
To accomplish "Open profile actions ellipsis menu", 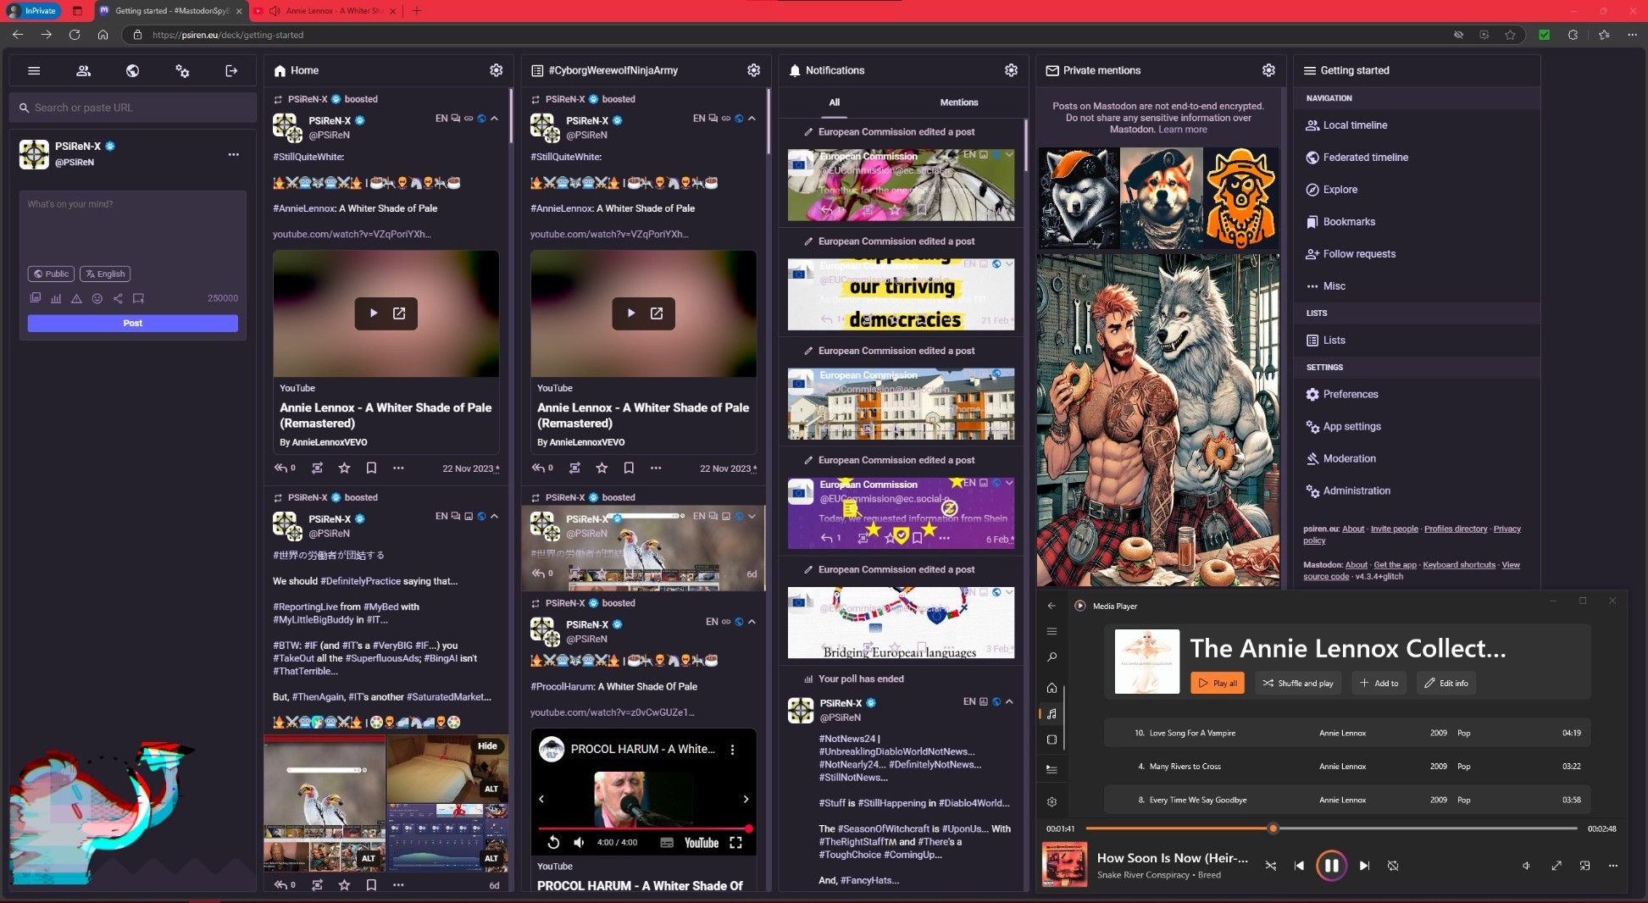I will pyautogui.click(x=234, y=154).
